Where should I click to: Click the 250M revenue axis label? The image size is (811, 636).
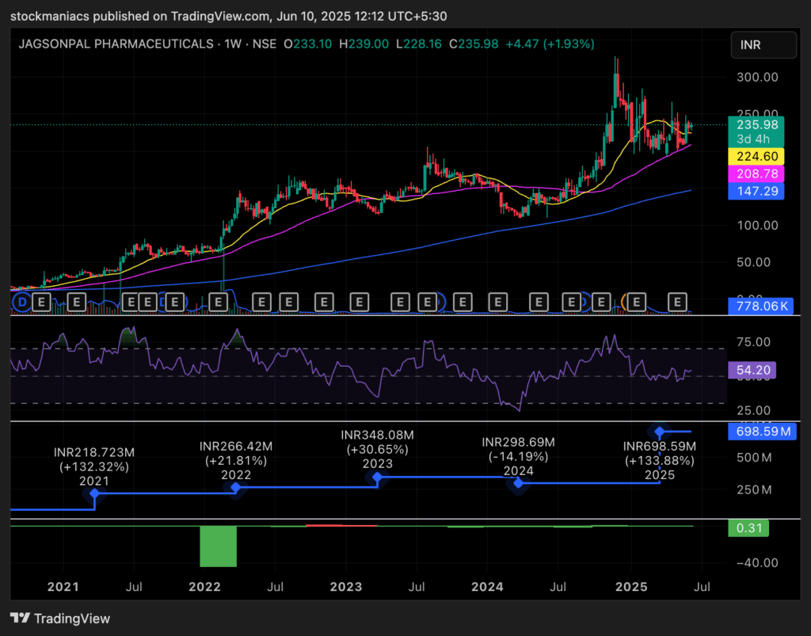click(x=754, y=489)
